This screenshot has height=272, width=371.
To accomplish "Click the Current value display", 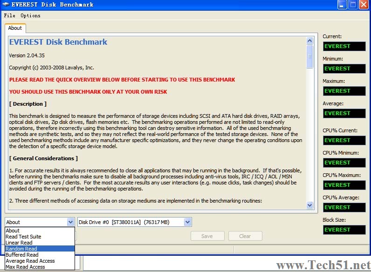I will pos(344,47).
